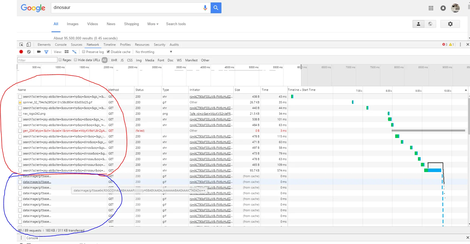The height and width of the screenshot is (244, 470).
Task: Open the Sources tab
Action: [77, 45]
